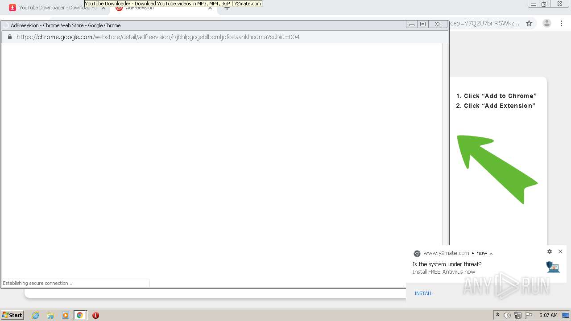Viewport: 571px width, 321px height.
Task: View site security via the padlock icon
Action: (9, 37)
